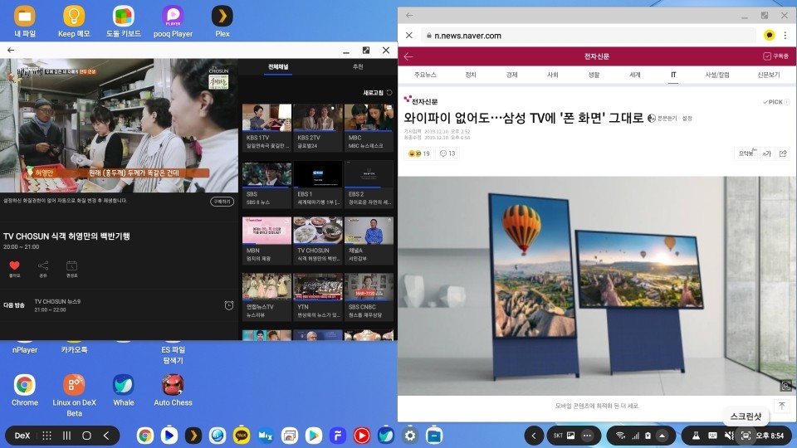
Task: Open the 내 파일 desktop icon
Action: 24,22
